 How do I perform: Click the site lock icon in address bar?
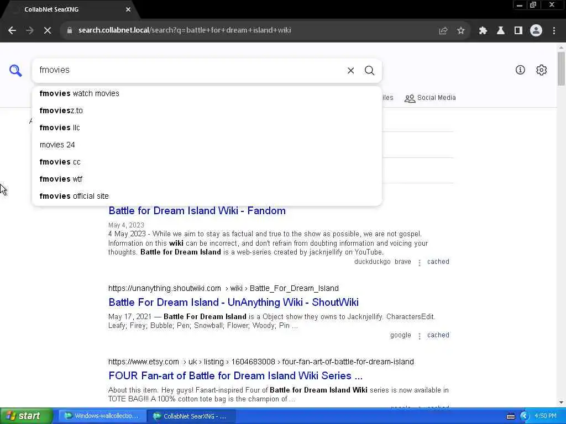coord(70,30)
